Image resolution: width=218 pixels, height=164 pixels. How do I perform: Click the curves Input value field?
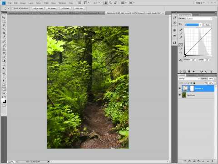207,60
